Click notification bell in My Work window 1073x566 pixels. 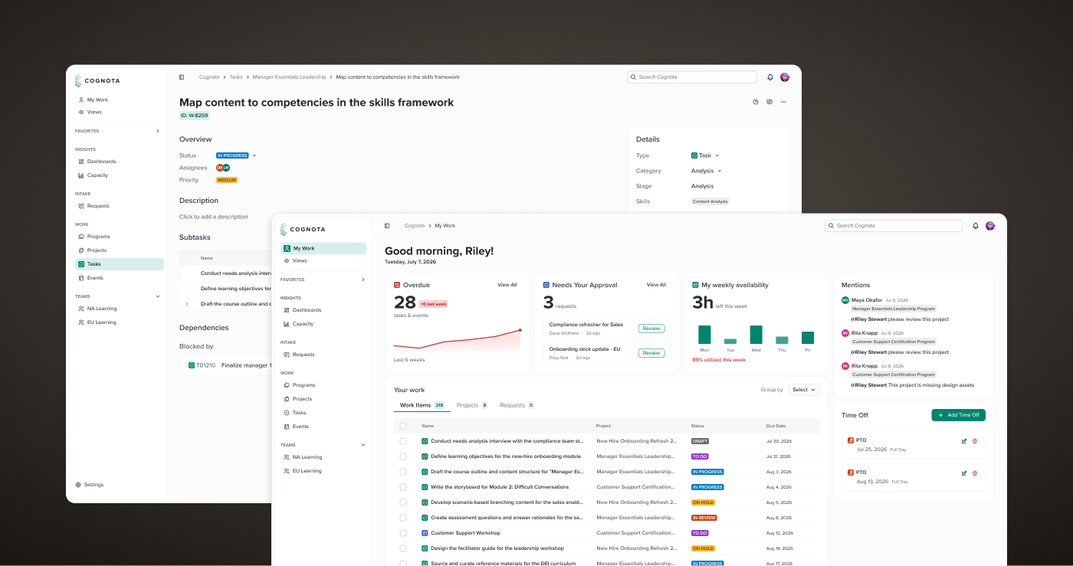click(x=976, y=226)
